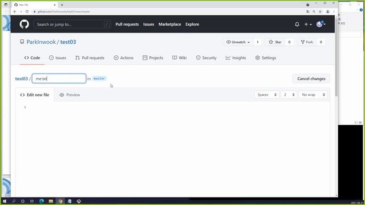Open the notifications bell
This screenshot has width=365, height=205.
pos(297,24)
